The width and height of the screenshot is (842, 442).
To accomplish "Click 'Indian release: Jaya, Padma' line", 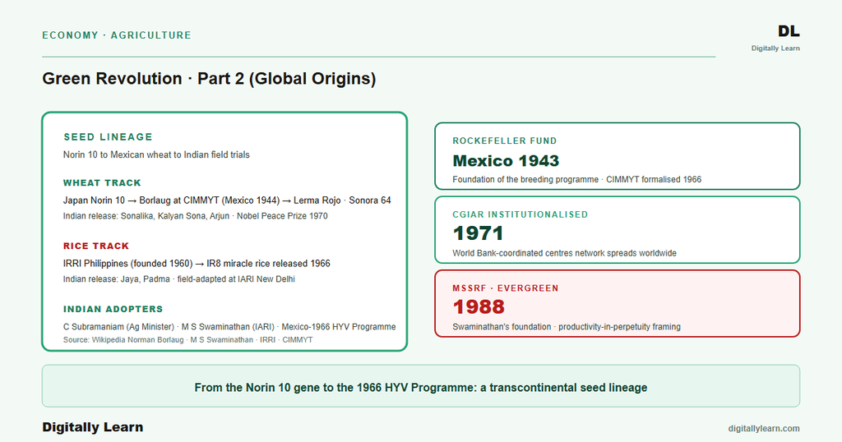I will [x=178, y=279].
